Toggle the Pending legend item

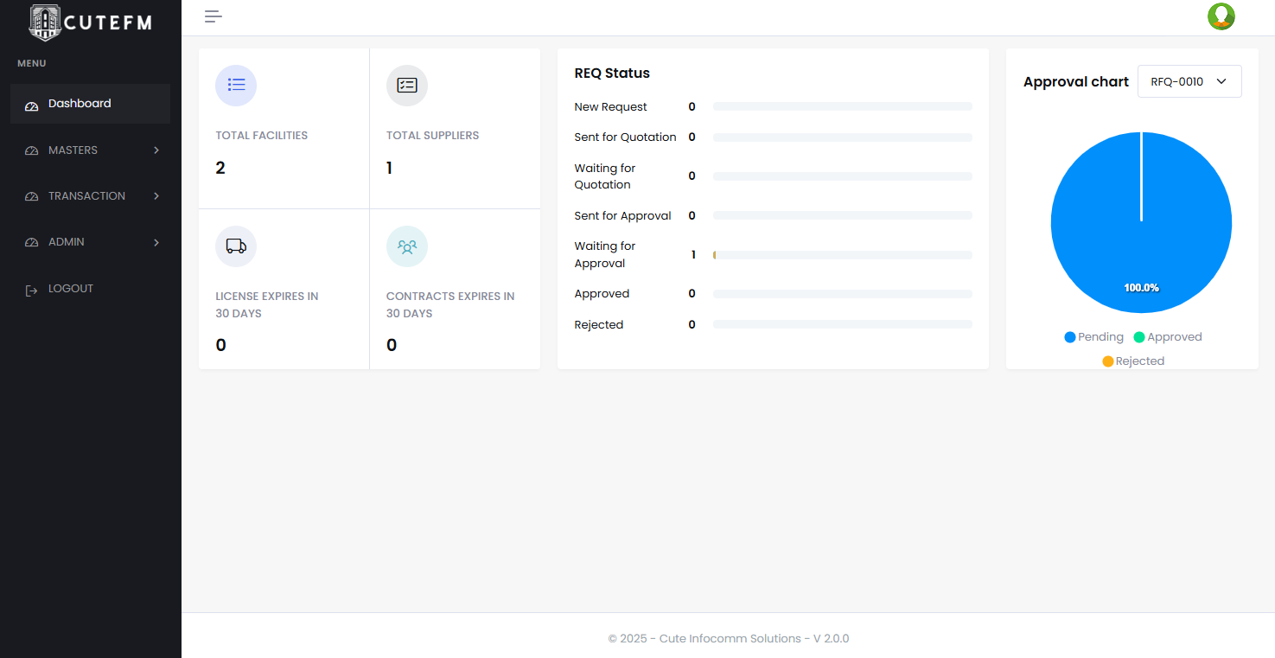pos(1093,337)
